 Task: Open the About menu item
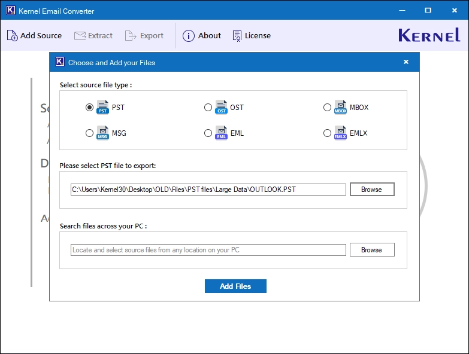coord(210,35)
